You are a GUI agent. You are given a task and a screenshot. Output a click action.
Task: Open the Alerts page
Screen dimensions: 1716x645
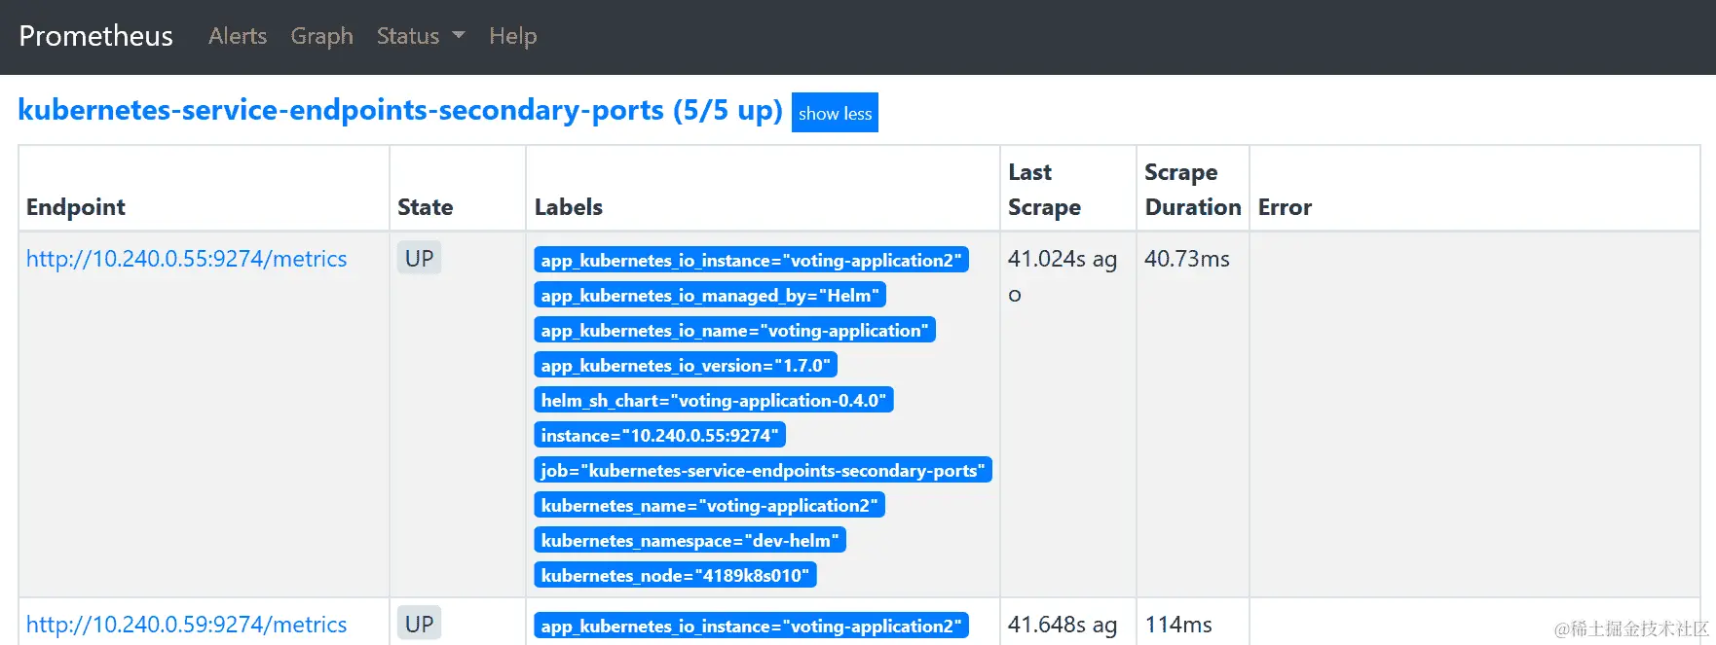[238, 36]
